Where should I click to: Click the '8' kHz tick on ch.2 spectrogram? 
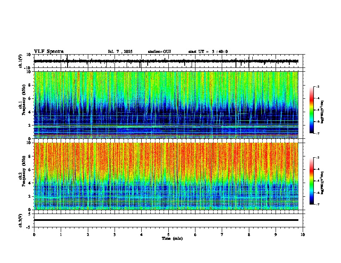click(x=30, y=156)
